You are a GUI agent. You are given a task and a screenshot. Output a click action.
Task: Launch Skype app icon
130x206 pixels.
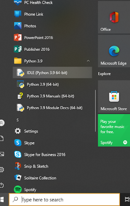tap(18, 143)
